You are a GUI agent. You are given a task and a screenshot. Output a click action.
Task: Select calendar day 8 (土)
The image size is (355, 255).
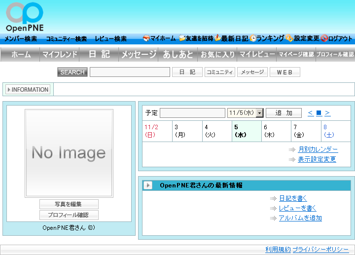pyautogui.click(x=336, y=131)
